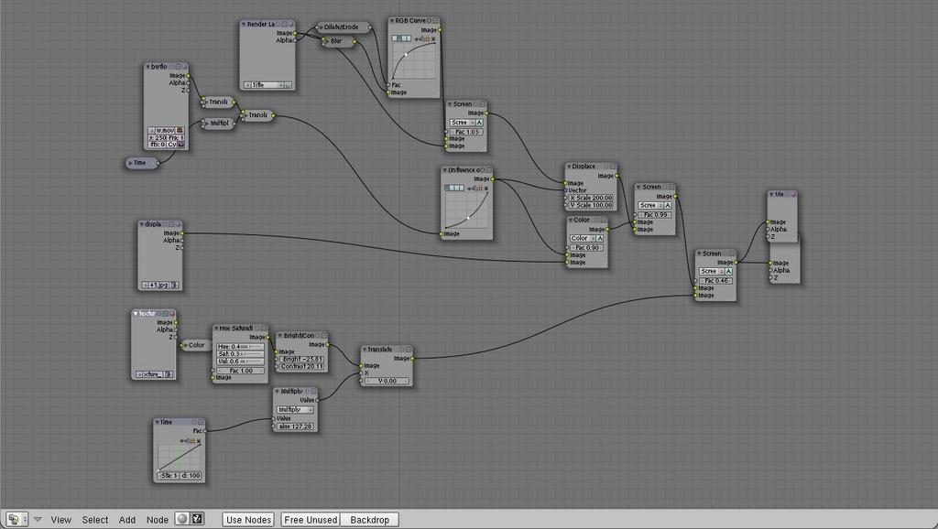938x529 pixels.
Task: Click render icon in Render Layers node header
Action: [291, 25]
